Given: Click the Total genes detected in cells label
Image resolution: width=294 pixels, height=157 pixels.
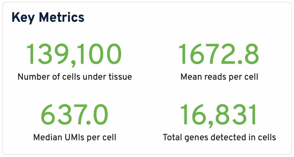Looking at the screenshot, I should click(219, 137).
